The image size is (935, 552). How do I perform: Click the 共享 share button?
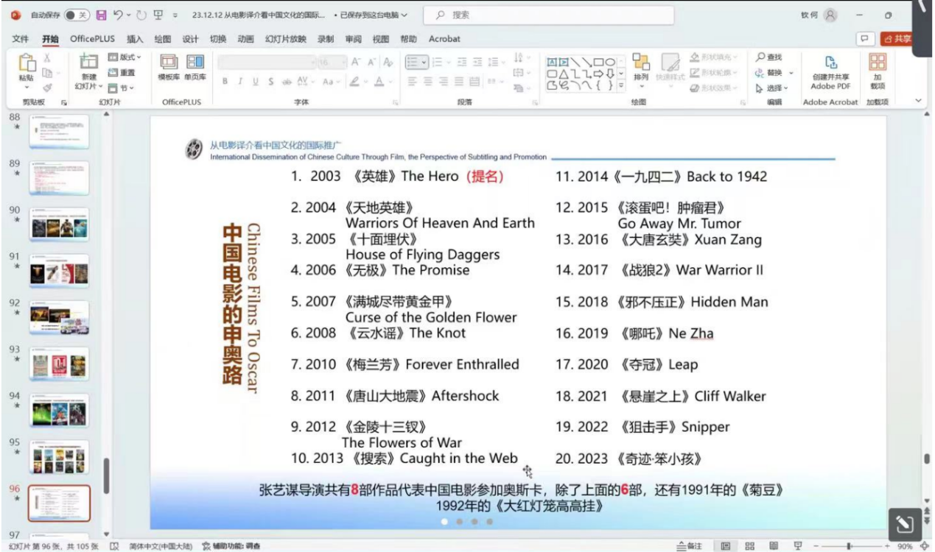pyautogui.click(x=897, y=39)
